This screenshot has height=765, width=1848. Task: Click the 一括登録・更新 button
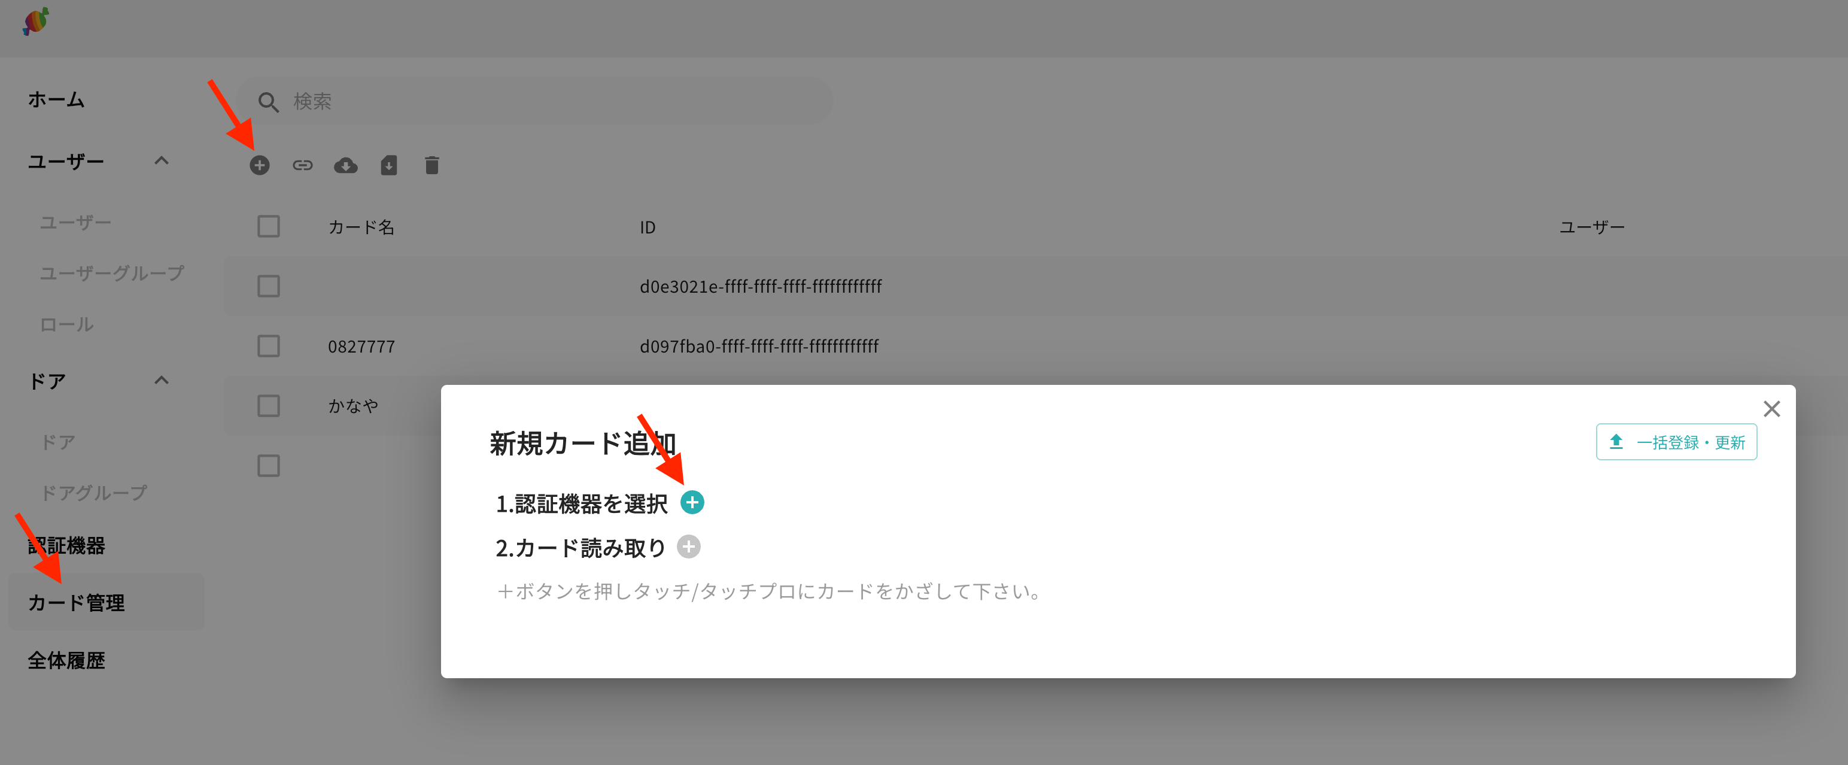(1676, 442)
